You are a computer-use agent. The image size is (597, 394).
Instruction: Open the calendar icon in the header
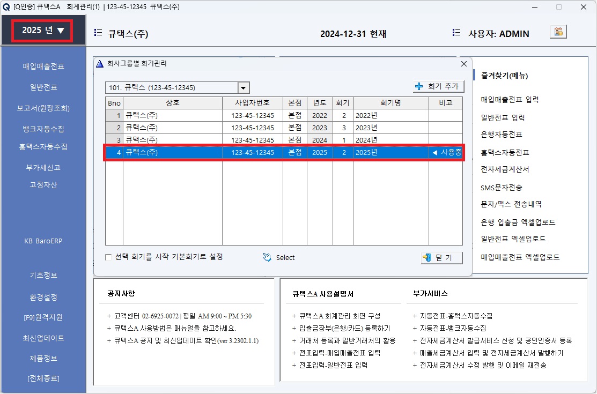click(558, 32)
